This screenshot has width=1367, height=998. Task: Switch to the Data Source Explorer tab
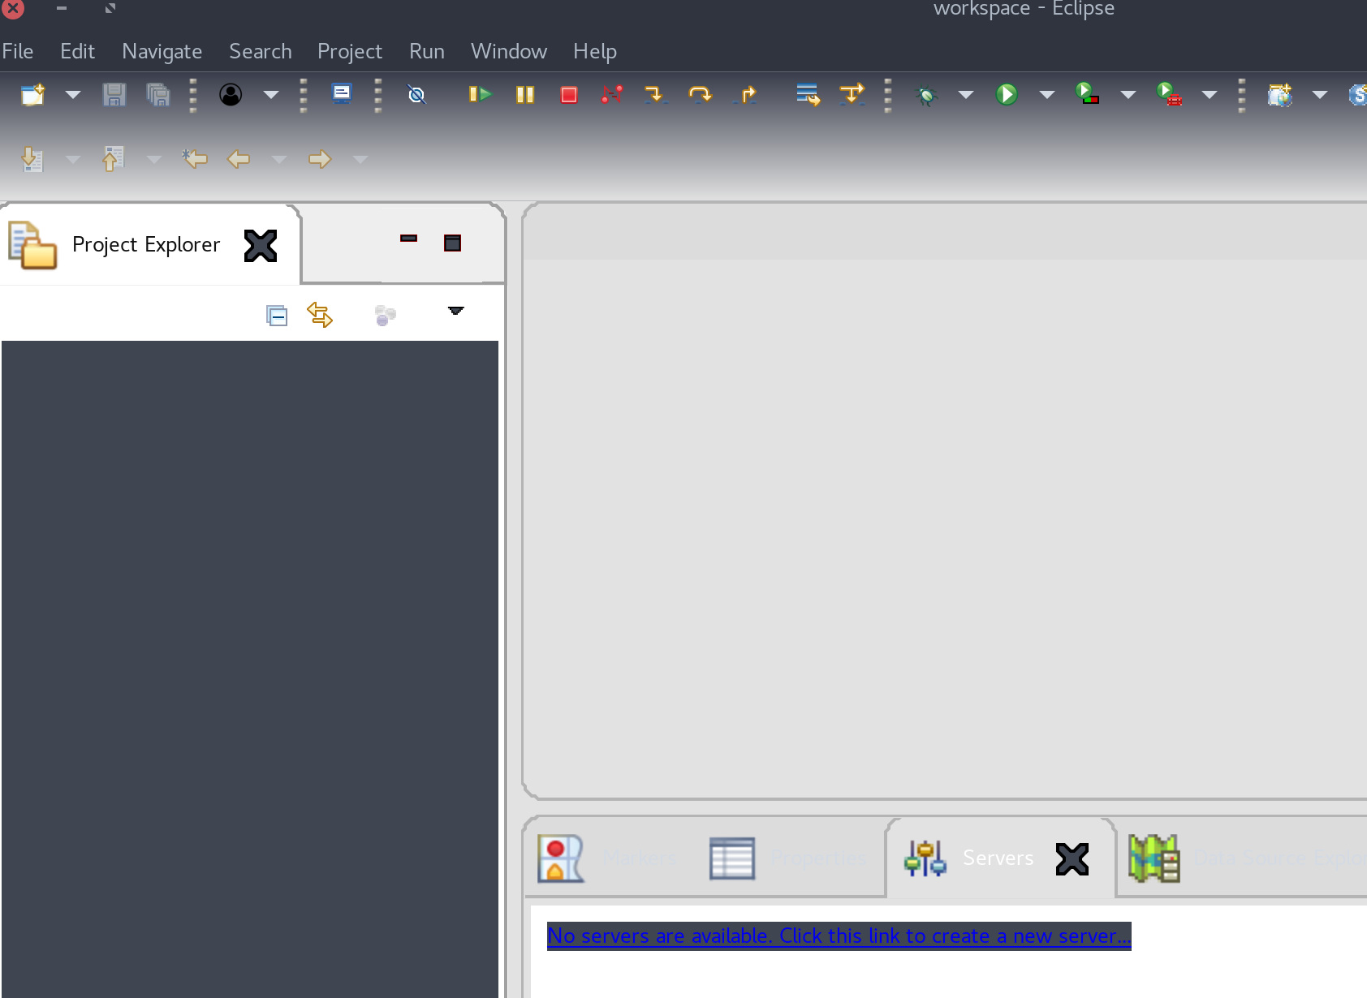[x=1247, y=858]
